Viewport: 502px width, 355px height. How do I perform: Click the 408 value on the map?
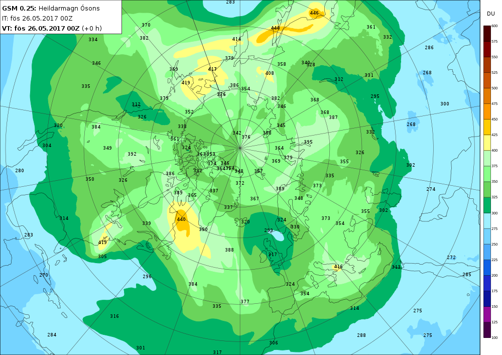coord(270,73)
